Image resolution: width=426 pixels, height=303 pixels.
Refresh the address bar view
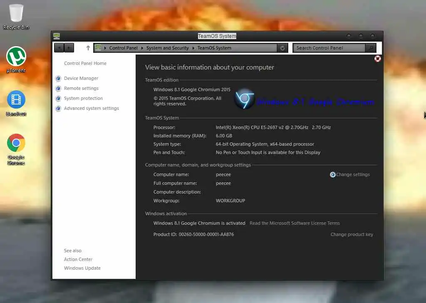282,48
